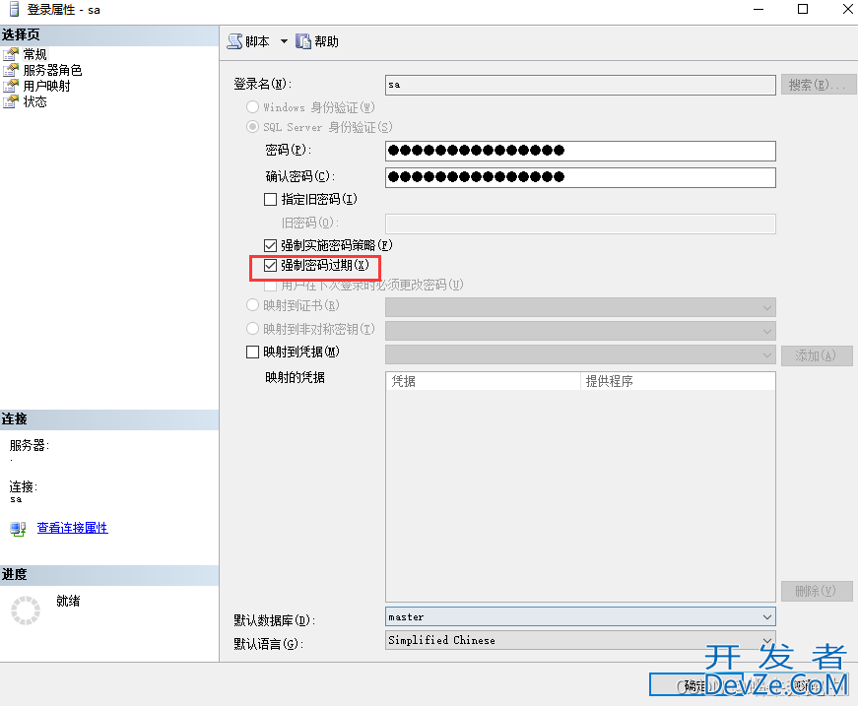This screenshot has height=706, width=858.
Task: Toggle 用户在下次登录时必须更改密码 checkbox
Action: click(270, 286)
